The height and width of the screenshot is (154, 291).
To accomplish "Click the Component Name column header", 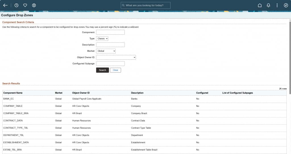I will [x=13, y=93].
